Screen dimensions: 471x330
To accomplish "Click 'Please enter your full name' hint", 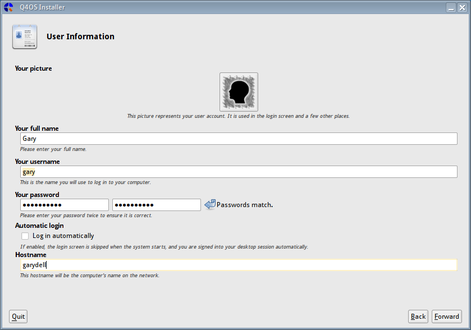I will (x=53, y=149).
